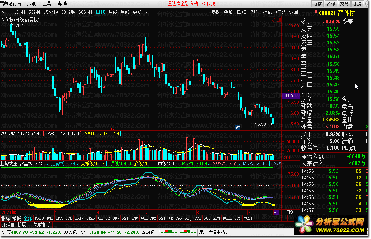
Task: Click the 行情 button at top right
Action: 318,4
